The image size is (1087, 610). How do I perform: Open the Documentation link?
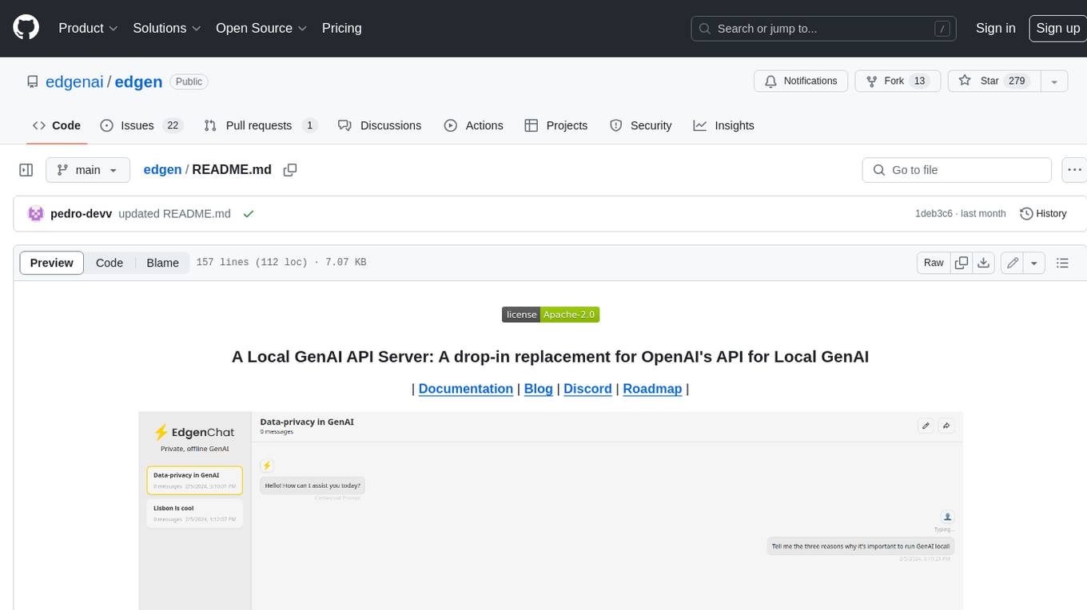click(x=466, y=389)
